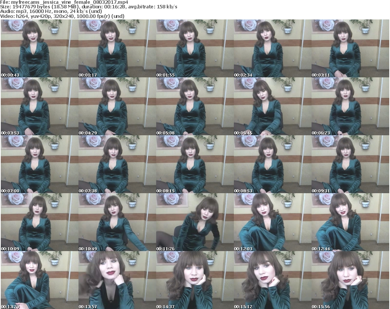
Task: Open the thumbnail at 00:04:29
Action: (117, 106)
